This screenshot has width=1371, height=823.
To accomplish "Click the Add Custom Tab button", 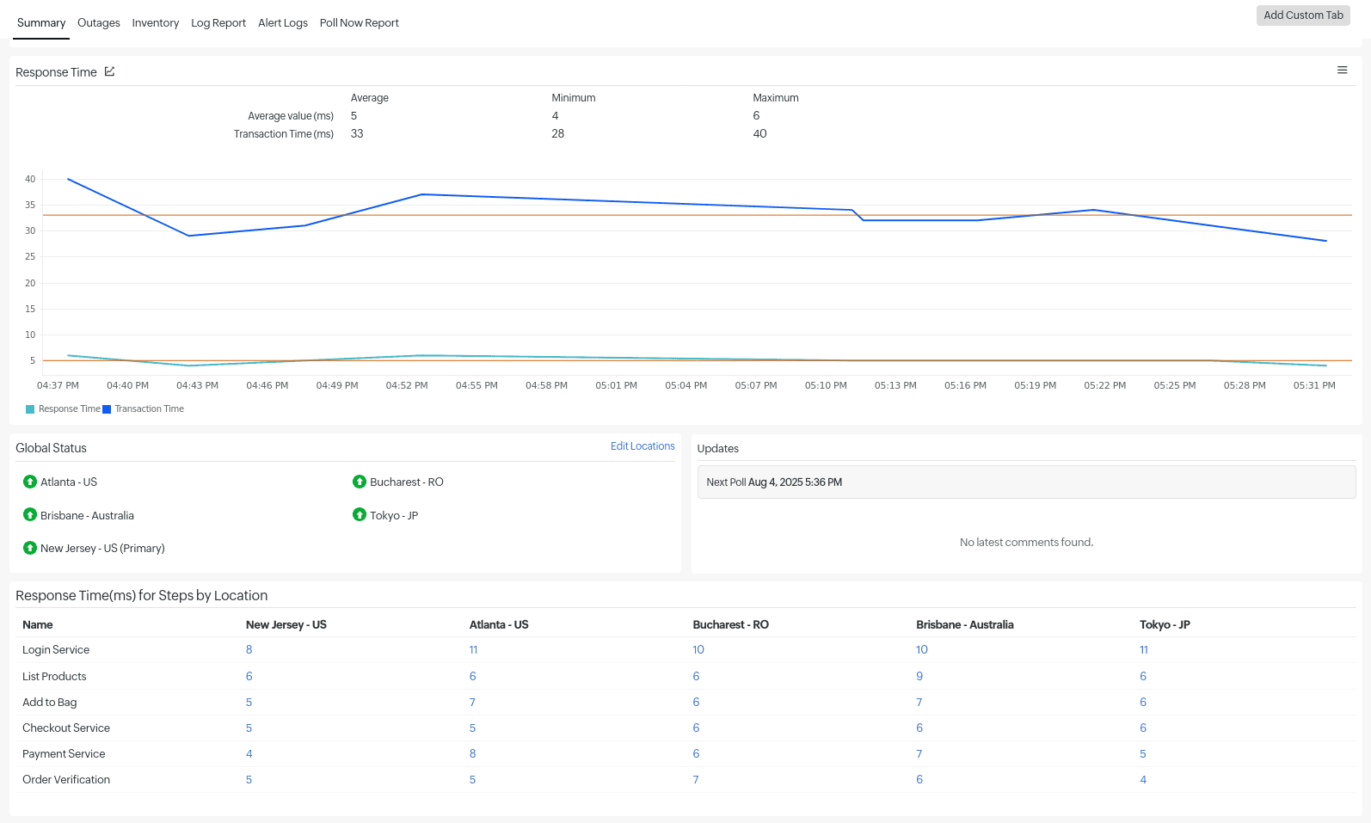I will click(1303, 15).
